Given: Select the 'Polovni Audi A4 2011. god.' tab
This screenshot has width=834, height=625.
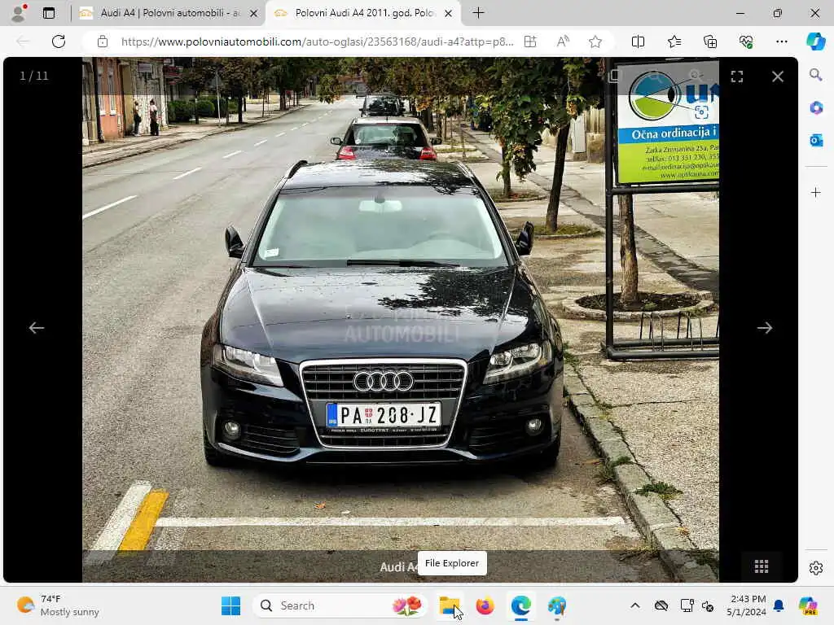Looking at the screenshot, I should [x=364, y=13].
